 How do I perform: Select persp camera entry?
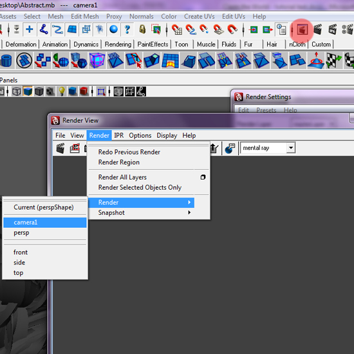(21, 233)
